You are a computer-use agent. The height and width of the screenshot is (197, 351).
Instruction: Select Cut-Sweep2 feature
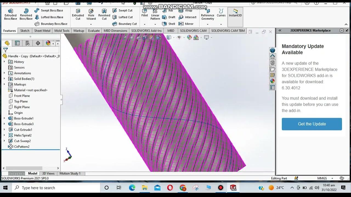(x=19, y=141)
